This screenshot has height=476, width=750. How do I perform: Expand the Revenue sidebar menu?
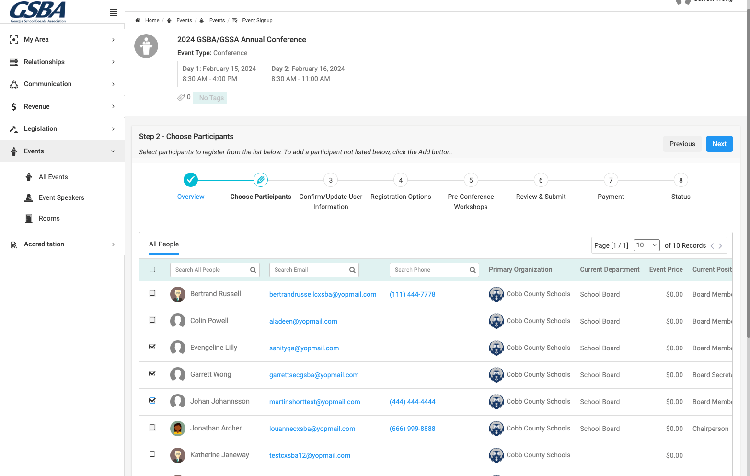click(x=62, y=106)
